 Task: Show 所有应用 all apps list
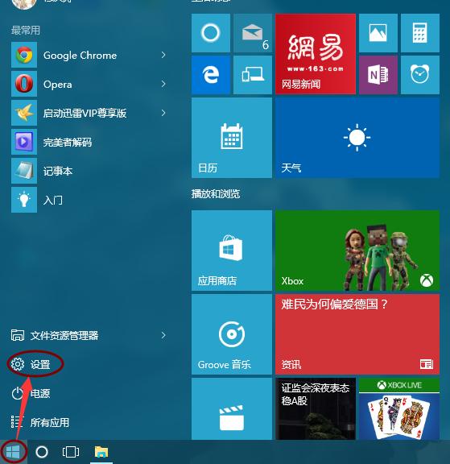click(x=40, y=422)
